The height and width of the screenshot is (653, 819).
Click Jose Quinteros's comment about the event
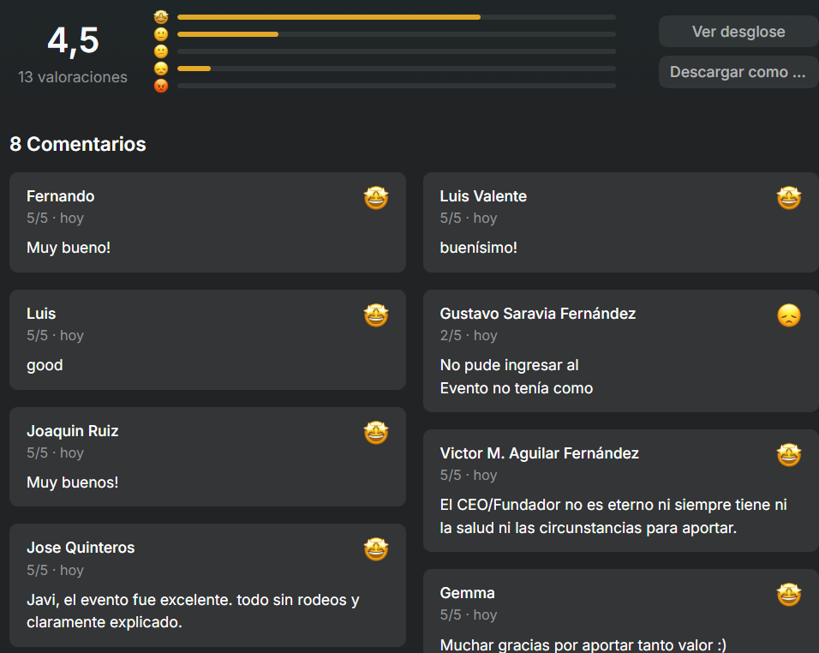193,611
